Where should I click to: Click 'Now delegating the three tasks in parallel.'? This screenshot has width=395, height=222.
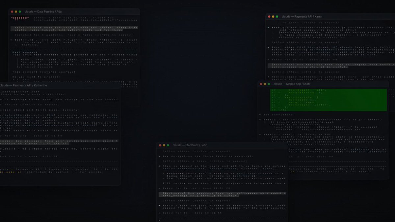(x=207, y=156)
